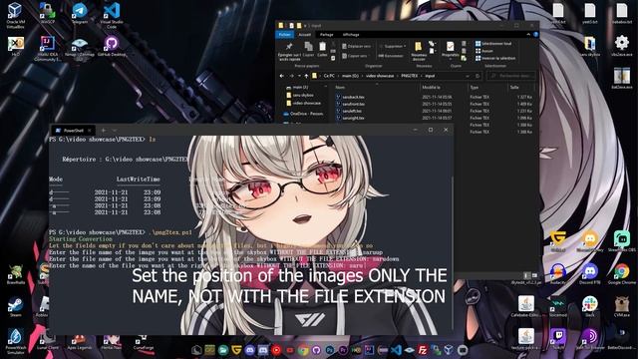This screenshot has width=638, height=359.
Task: Click 'Sélectionner tout' in Explorer ribbon
Action: point(493,44)
